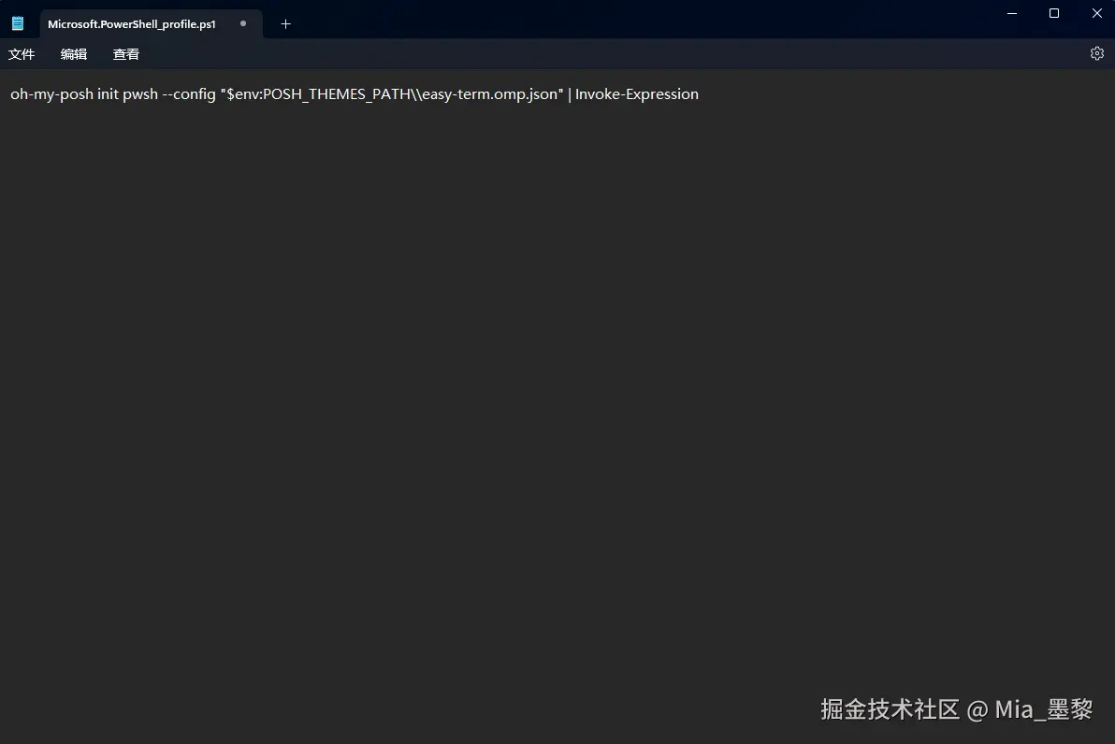Add a new tab with plus icon
1115x744 pixels.
coord(286,24)
